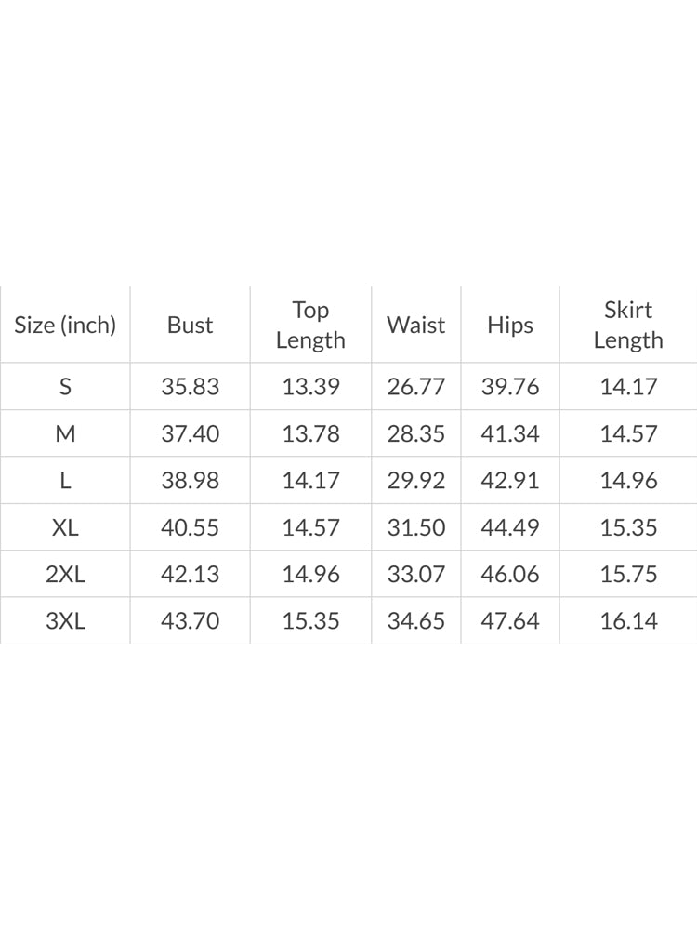
Task: Select bust value 40.55 for XL
Action: point(190,527)
